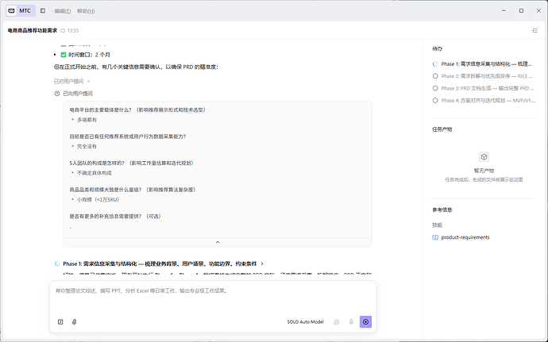The image size is (548, 342).
Task: Collapse the question card with the up chevron
Action: 218,242
